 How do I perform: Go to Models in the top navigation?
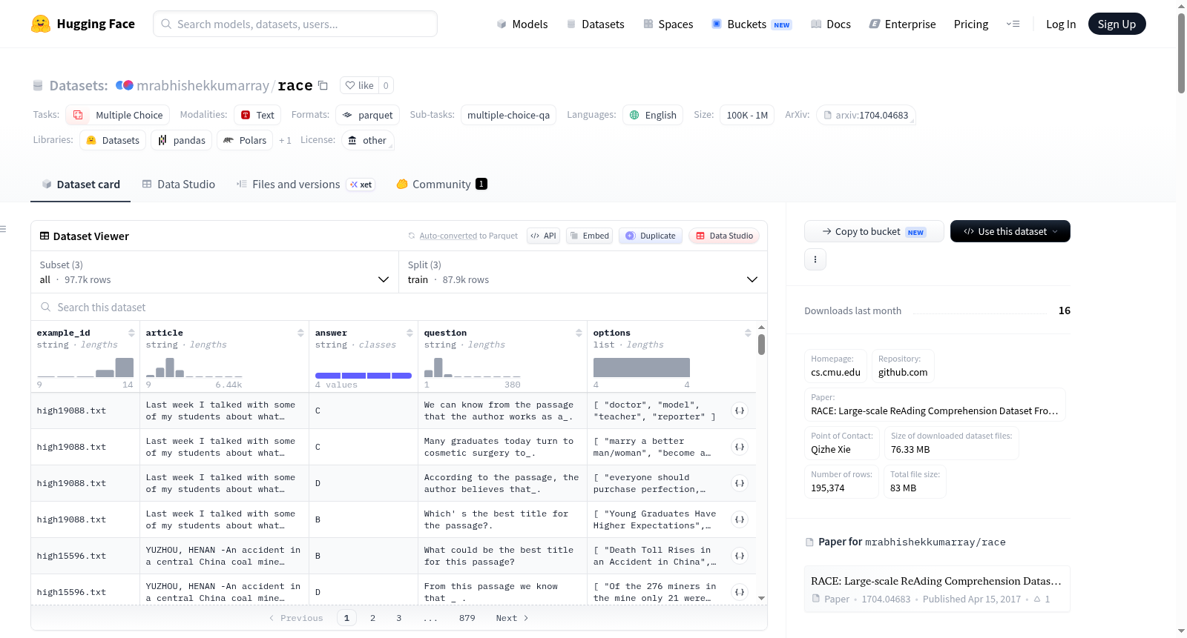pos(522,24)
